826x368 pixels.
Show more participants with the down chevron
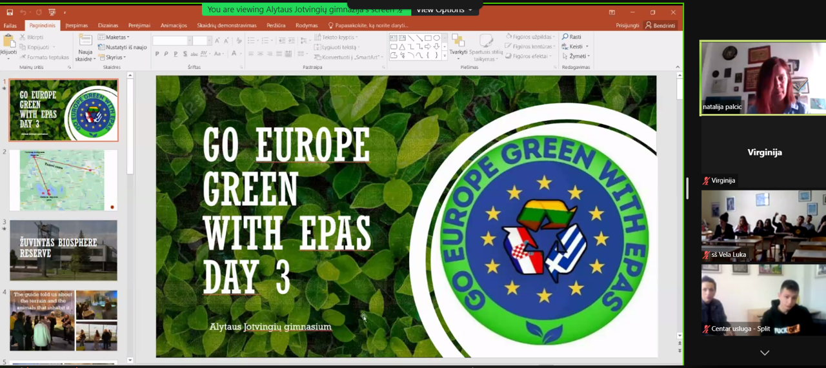point(765,353)
